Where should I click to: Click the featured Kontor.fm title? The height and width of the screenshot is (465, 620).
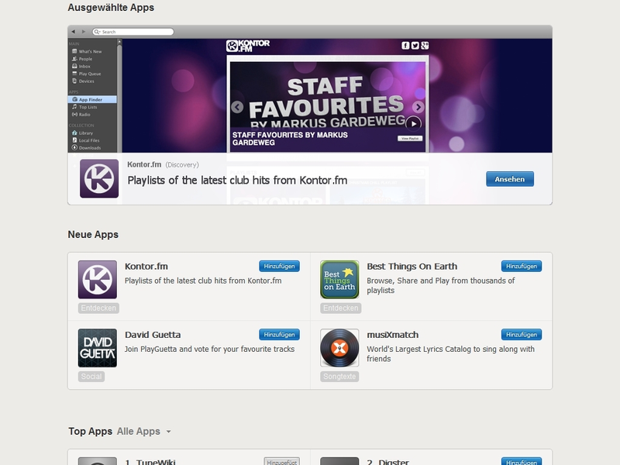[144, 164]
